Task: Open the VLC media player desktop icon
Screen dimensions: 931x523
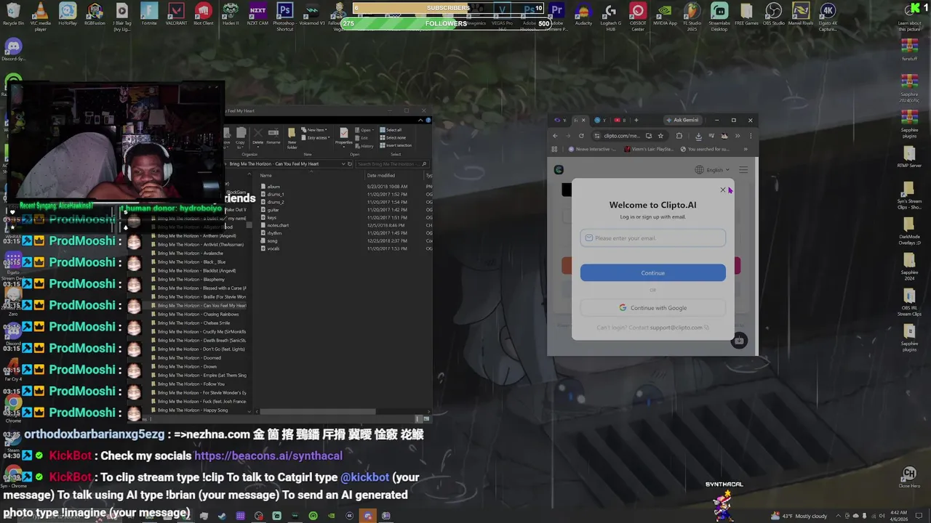Action: [x=41, y=16]
